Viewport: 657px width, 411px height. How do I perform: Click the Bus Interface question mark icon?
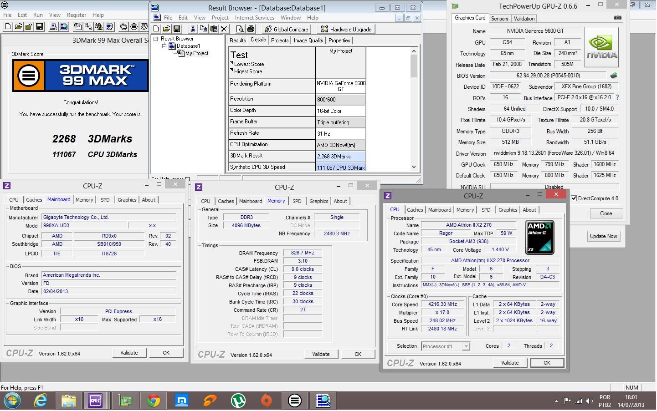[x=617, y=97]
